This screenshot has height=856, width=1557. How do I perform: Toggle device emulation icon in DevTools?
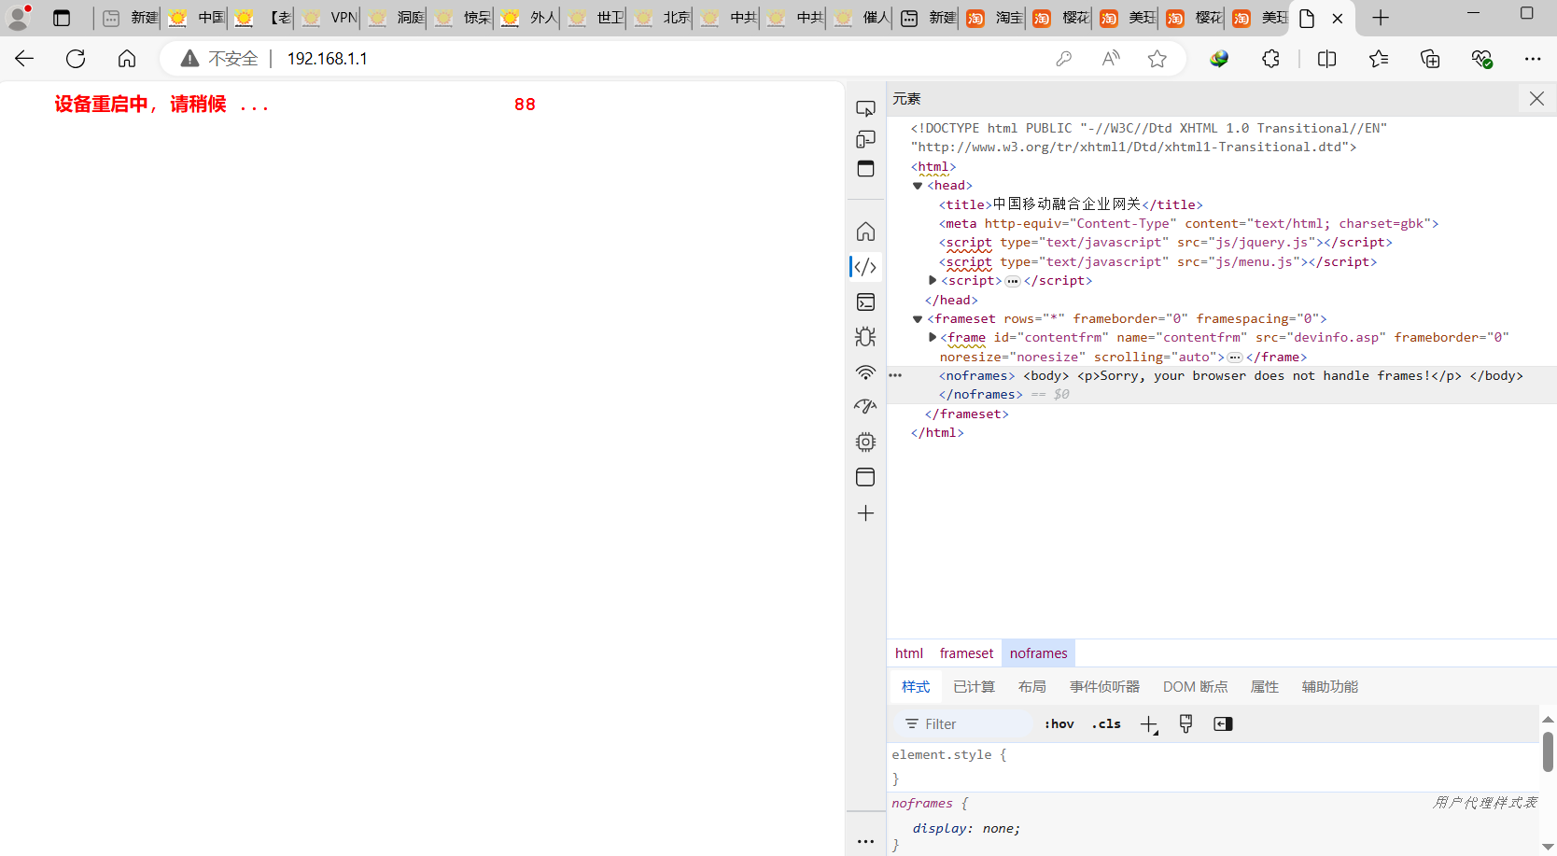[x=865, y=139]
